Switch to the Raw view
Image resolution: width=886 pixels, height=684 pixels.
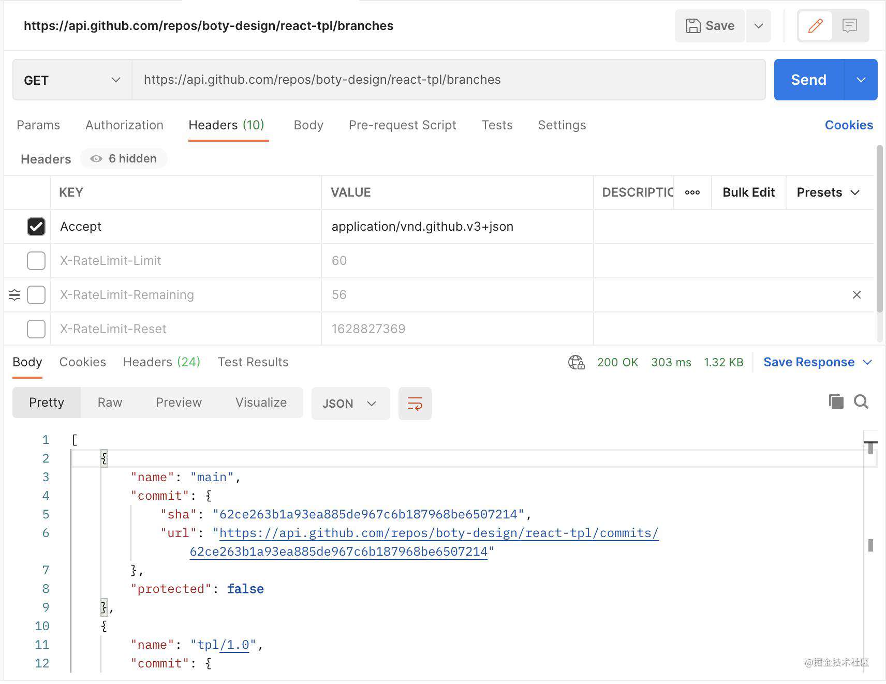coord(110,403)
